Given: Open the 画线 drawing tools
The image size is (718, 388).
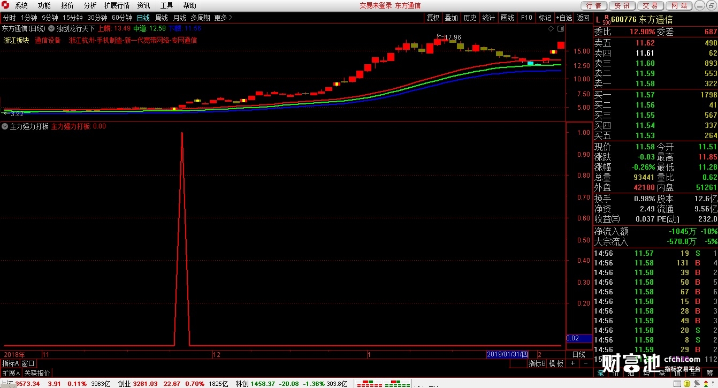Looking at the screenshot, I should tap(508, 18).
